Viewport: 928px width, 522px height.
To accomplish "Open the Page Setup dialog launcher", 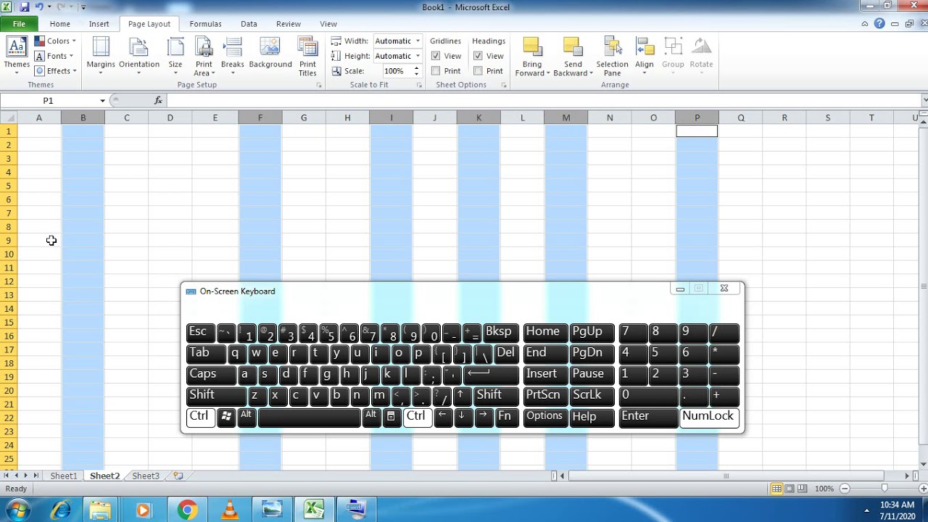I will point(319,86).
